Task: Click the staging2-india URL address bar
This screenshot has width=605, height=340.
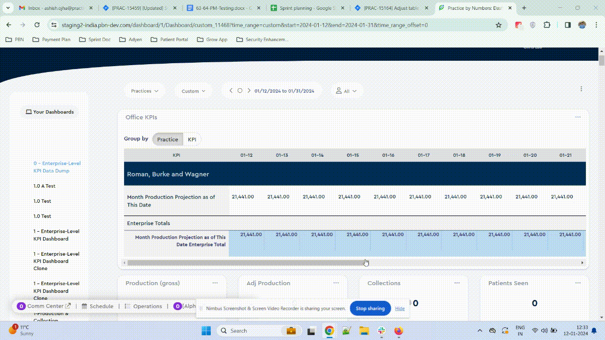Action: click(244, 25)
